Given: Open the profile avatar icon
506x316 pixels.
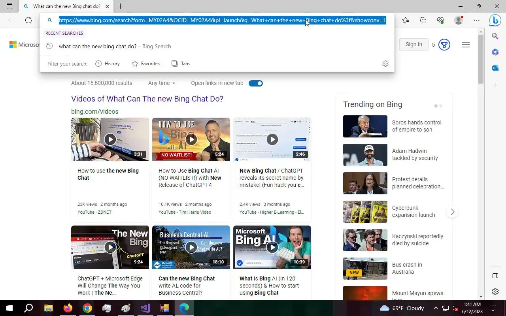Looking at the screenshot, I should click(x=459, y=20).
